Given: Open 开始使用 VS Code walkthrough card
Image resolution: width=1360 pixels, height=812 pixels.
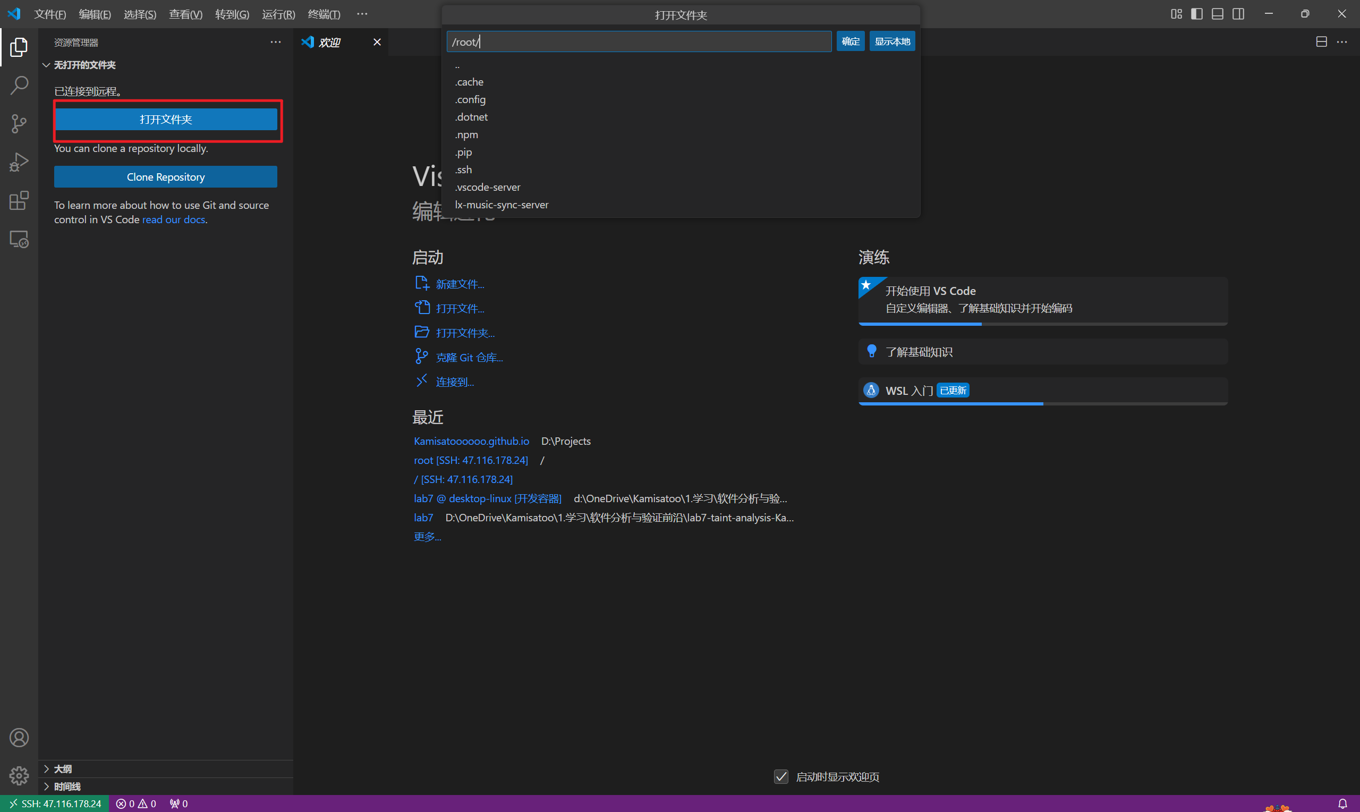Looking at the screenshot, I should pyautogui.click(x=1043, y=300).
